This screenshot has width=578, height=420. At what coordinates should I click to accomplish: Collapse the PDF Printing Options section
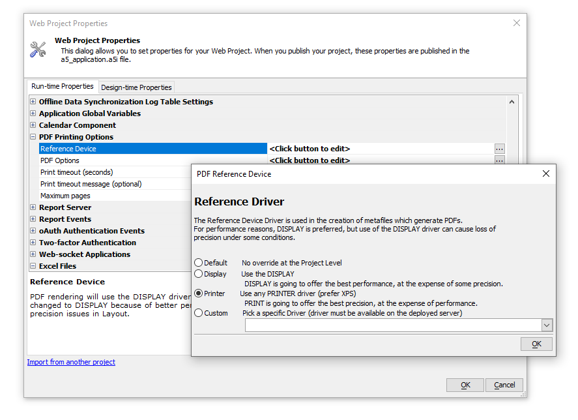pyautogui.click(x=33, y=137)
